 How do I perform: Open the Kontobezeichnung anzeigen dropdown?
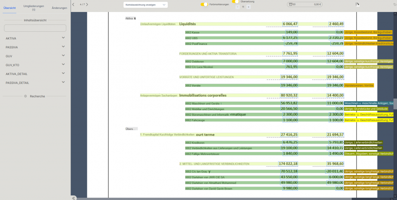pos(145,5)
